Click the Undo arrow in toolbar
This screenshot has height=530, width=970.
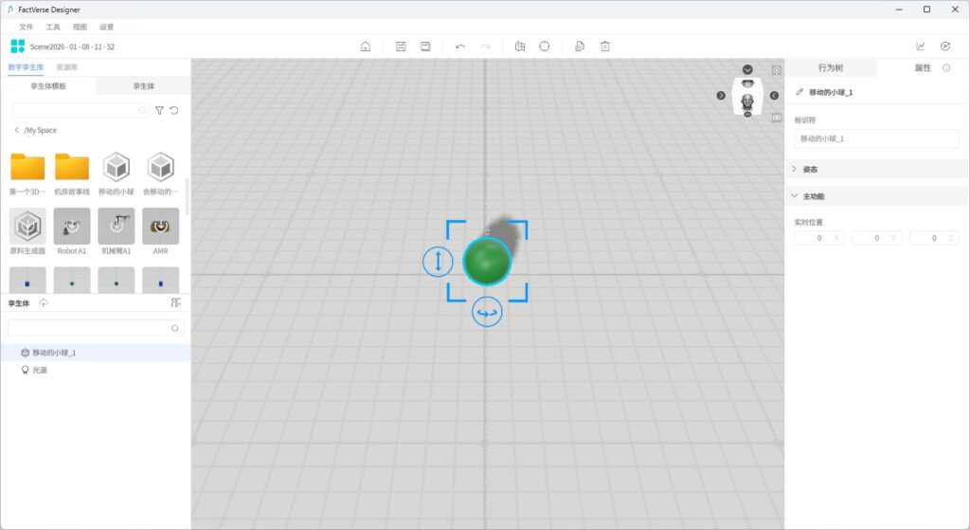(460, 46)
